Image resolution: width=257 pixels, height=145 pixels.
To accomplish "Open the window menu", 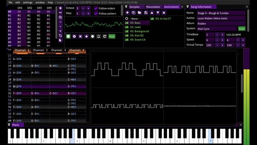I will point(40,2).
